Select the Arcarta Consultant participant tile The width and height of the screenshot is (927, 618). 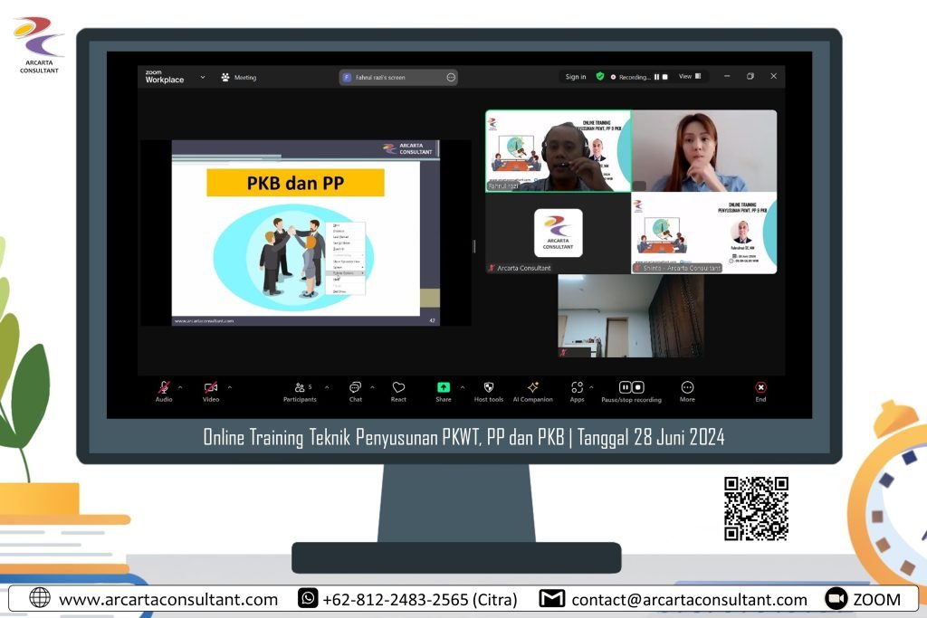(558, 233)
